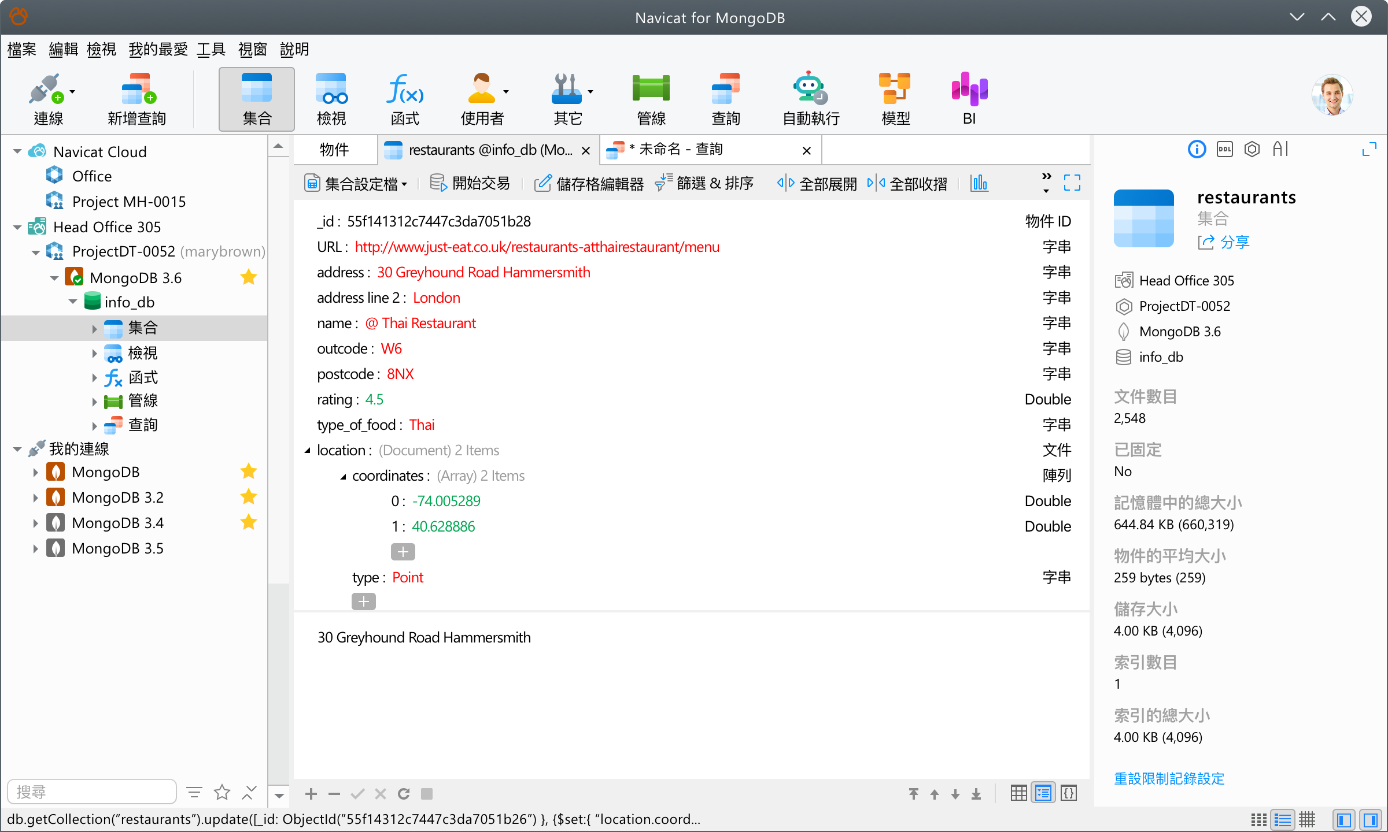
Task: Switch to JSON view mode
Action: point(1069,793)
